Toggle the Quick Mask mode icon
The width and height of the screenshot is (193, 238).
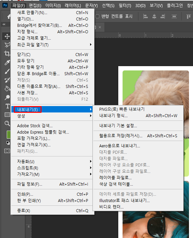7,151
